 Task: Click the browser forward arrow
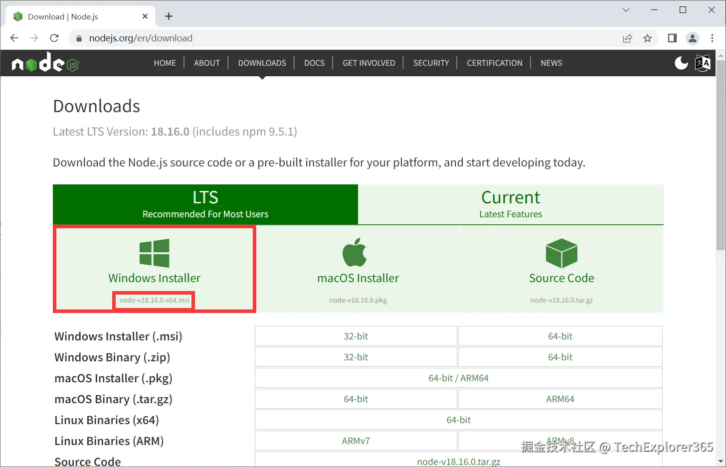click(x=34, y=38)
